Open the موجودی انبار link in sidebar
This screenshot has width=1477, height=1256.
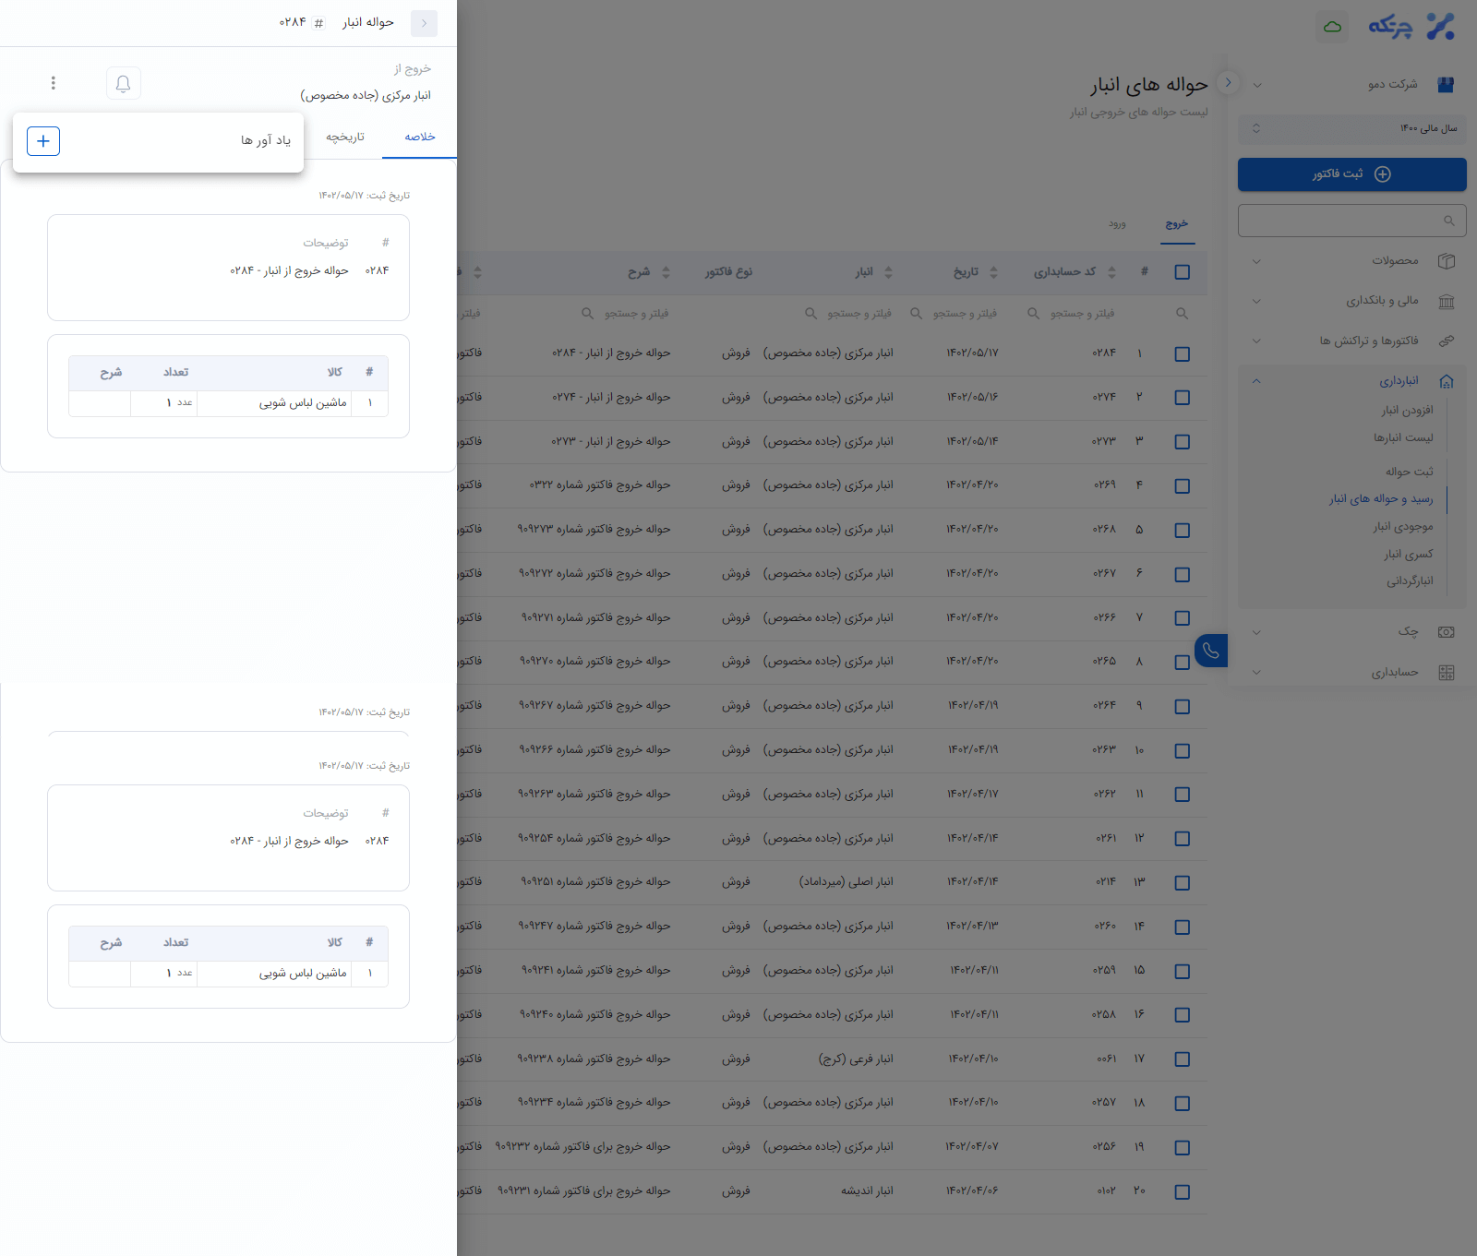click(1402, 526)
